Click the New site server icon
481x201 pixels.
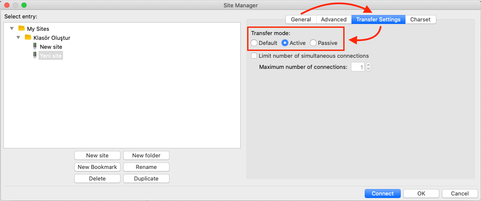click(35, 46)
